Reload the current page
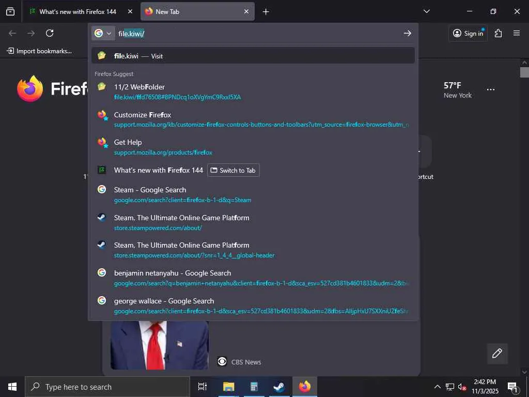The height and width of the screenshot is (397, 529). click(50, 33)
